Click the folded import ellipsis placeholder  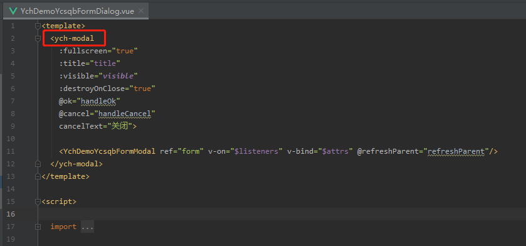tap(88, 227)
